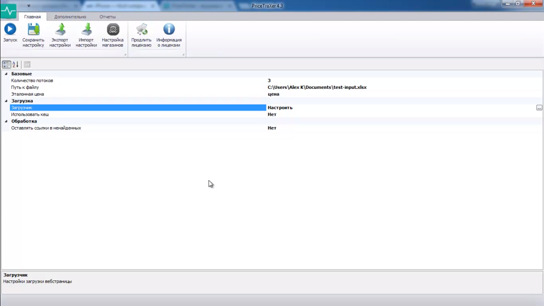Click Сохранить настройку floppy disk icon
This screenshot has width=544, height=306.
point(33,29)
